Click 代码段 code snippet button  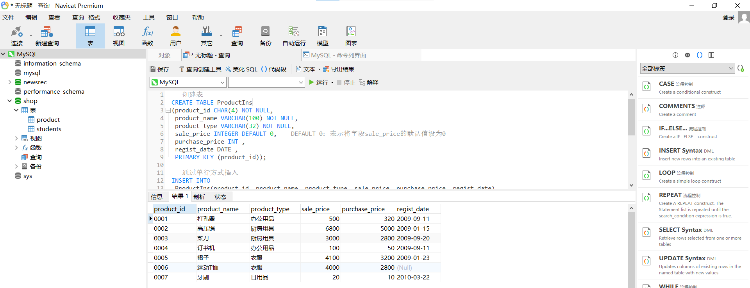pyautogui.click(x=274, y=69)
